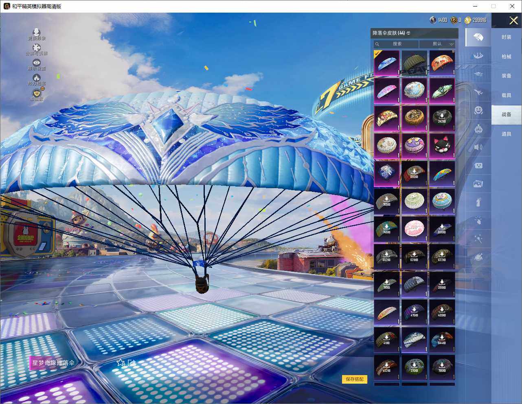522x404 pixels.
Task: Select the speaker voice category icon
Action: coord(478,147)
